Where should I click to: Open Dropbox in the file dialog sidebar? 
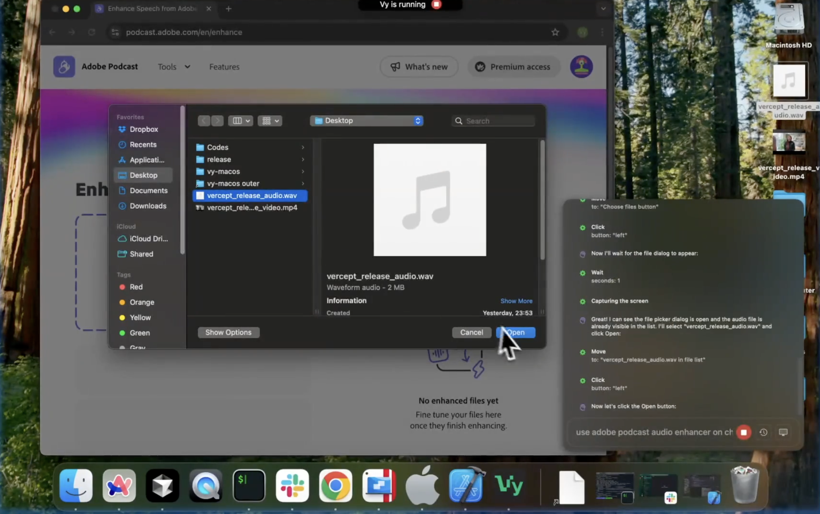coord(144,129)
